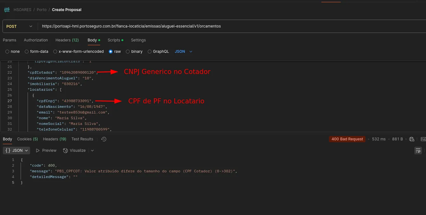Click the HTTP request icon beside HSOARES
The height and width of the screenshot is (215, 426).
(7, 10)
